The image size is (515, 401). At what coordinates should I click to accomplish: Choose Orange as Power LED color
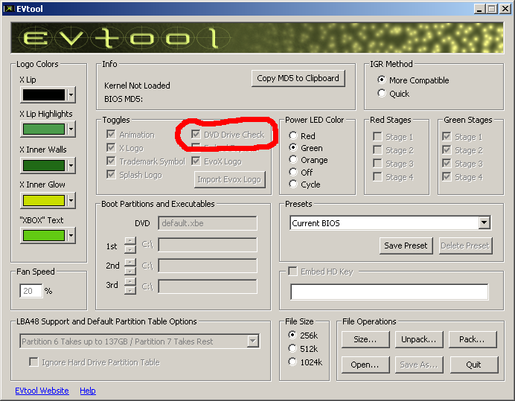293,160
